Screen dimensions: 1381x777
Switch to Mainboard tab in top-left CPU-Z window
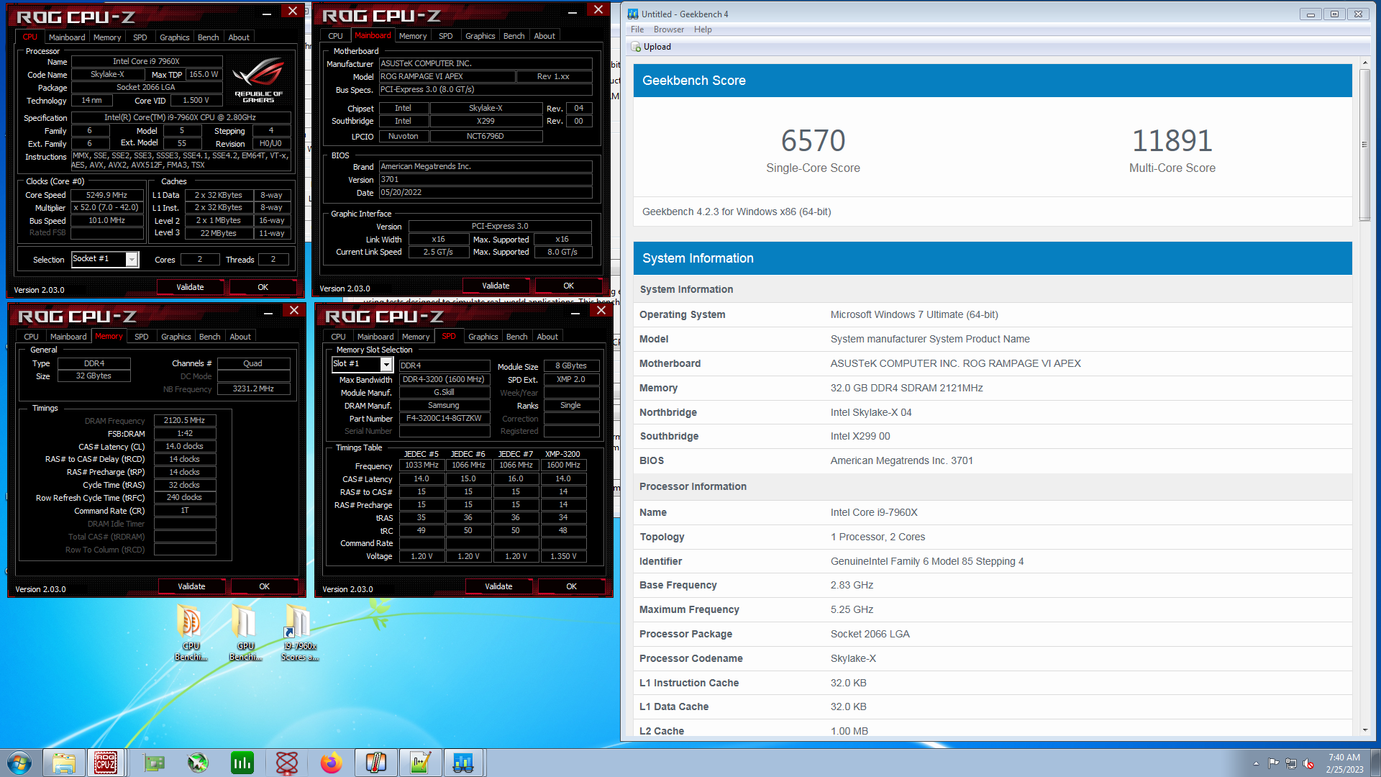tap(67, 37)
